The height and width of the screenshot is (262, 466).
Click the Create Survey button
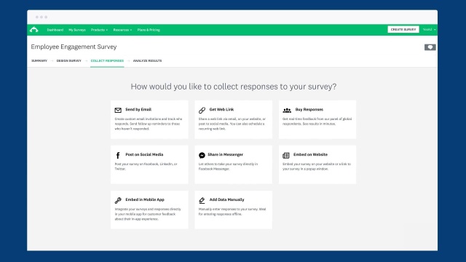403,29
